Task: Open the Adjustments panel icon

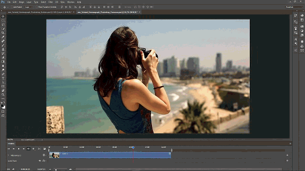Action: (302, 31)
